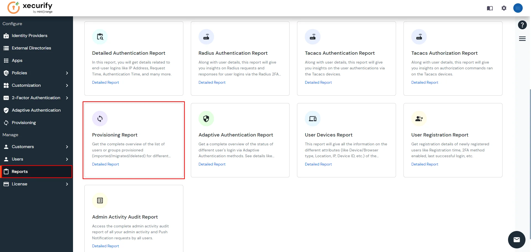Click the profile avatar in the top bar

518,8
